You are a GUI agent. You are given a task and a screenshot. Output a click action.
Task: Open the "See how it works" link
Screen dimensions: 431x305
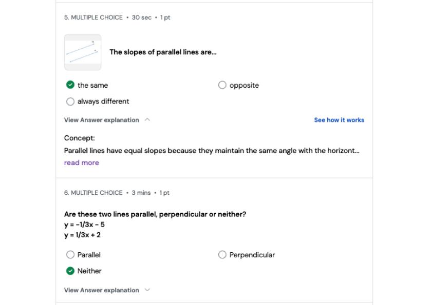click(x=339, y=119)
